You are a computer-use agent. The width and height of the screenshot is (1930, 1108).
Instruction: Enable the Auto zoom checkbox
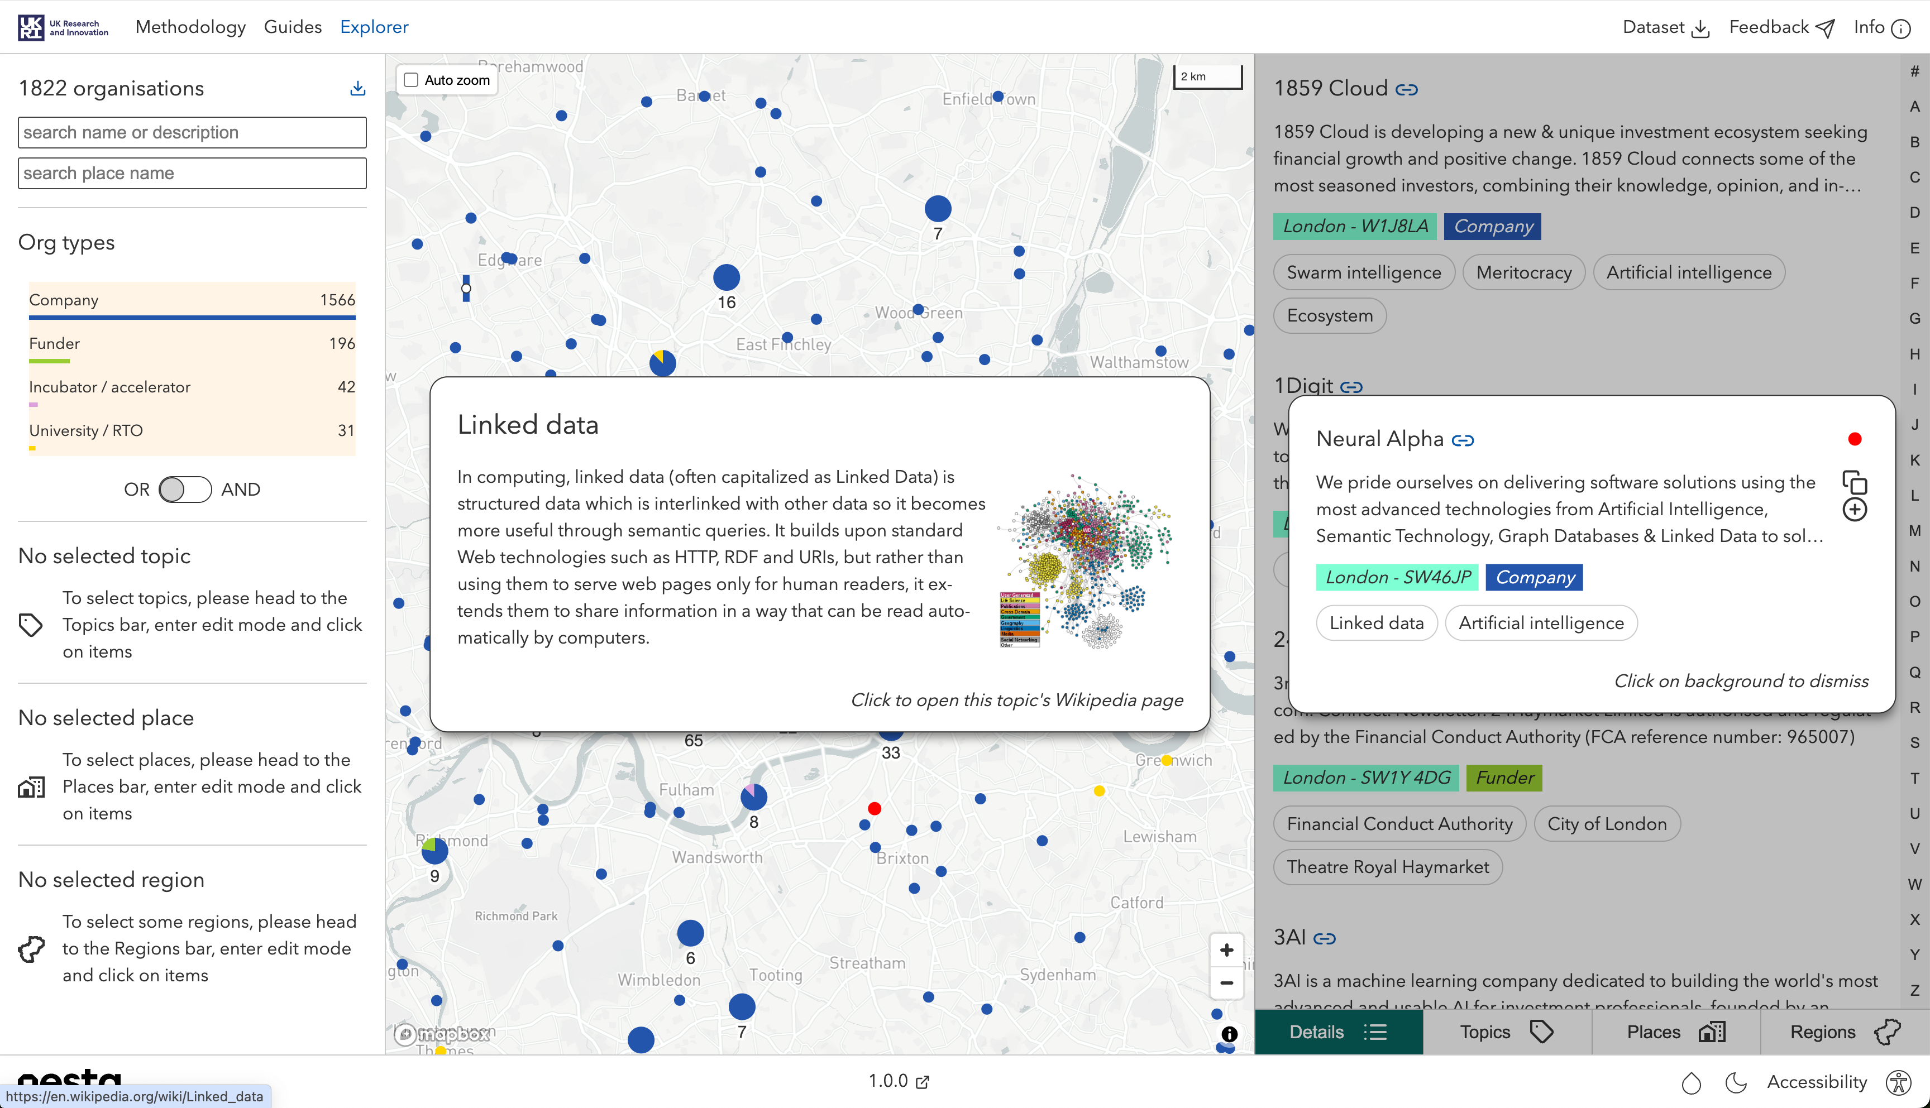point(411,80)
